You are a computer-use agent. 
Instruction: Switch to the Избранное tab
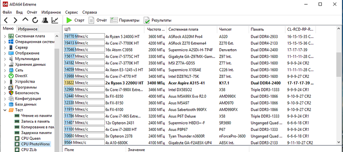tap(28, 29)
